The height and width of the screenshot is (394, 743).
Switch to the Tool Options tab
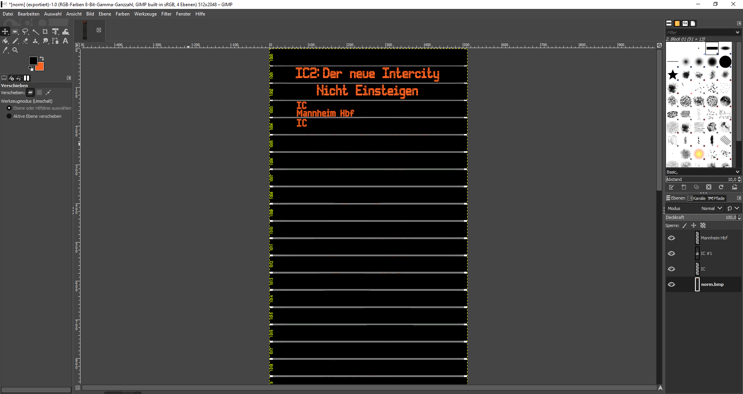click(x=4, y=78)
